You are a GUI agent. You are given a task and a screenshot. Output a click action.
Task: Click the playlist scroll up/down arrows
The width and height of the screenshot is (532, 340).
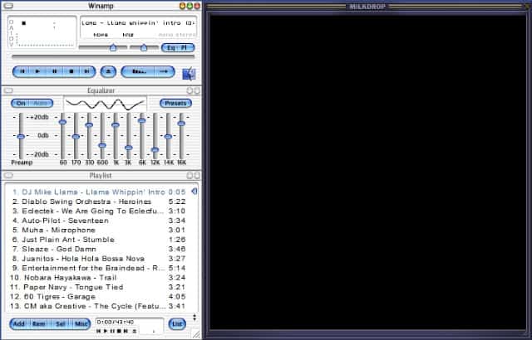click(195, 318)
